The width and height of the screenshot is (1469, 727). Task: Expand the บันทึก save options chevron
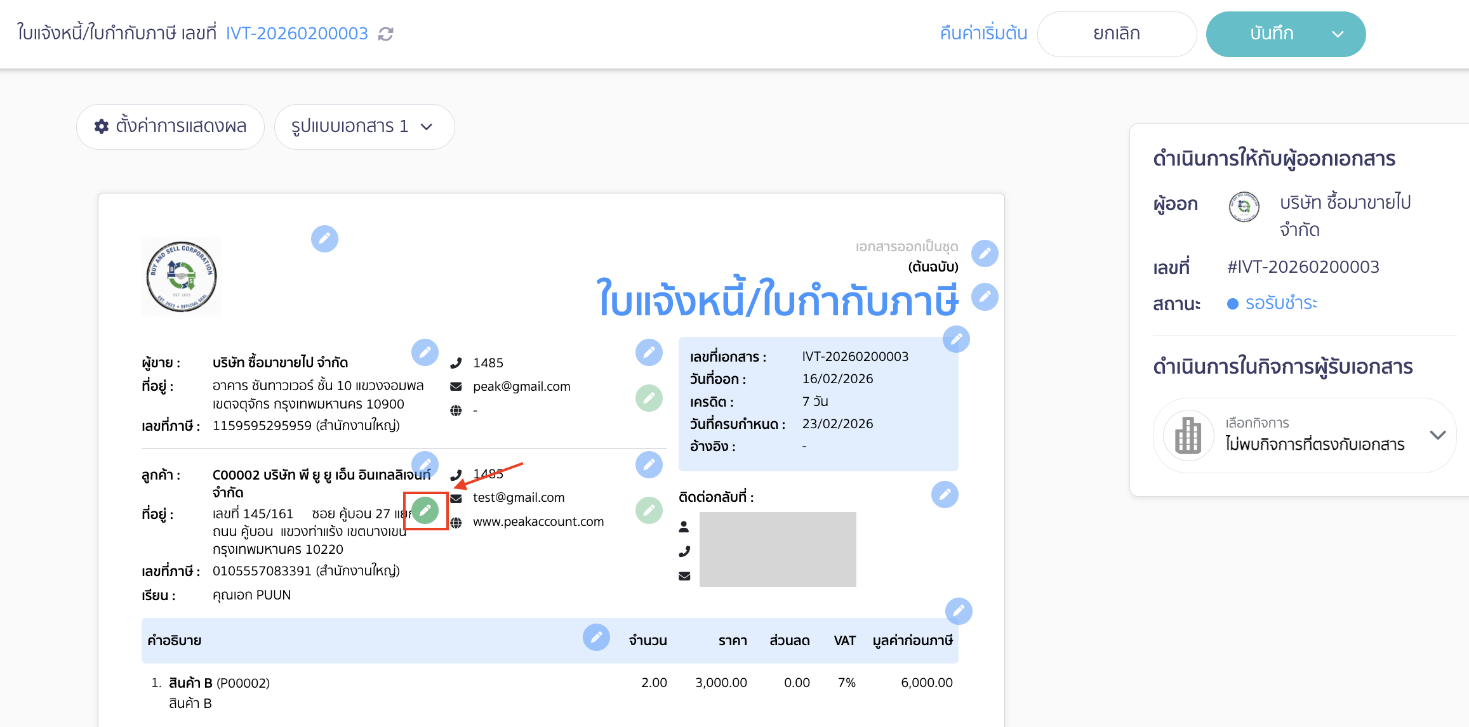(x=1339, y=34)
